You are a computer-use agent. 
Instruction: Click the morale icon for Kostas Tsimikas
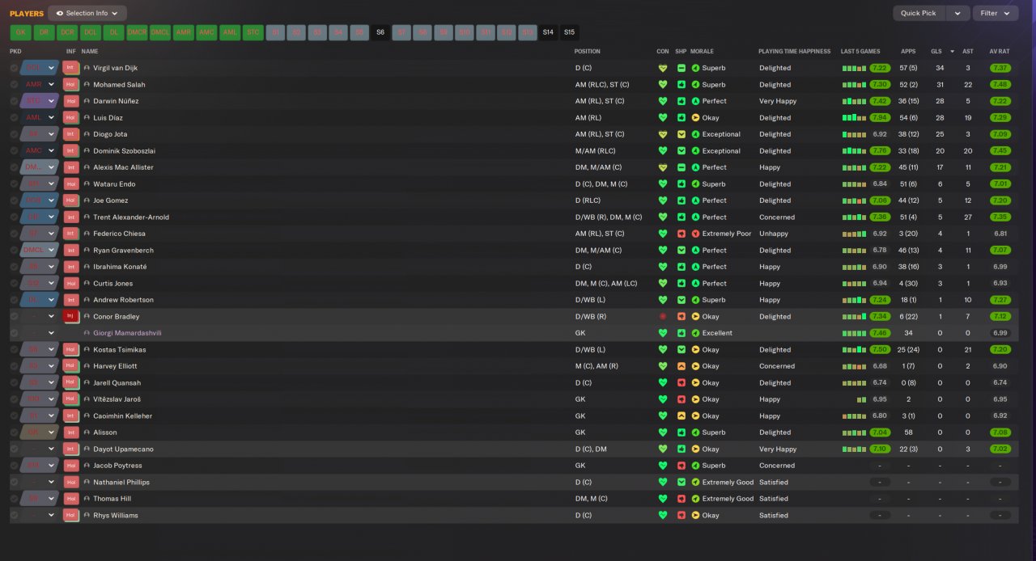[695, 349]
